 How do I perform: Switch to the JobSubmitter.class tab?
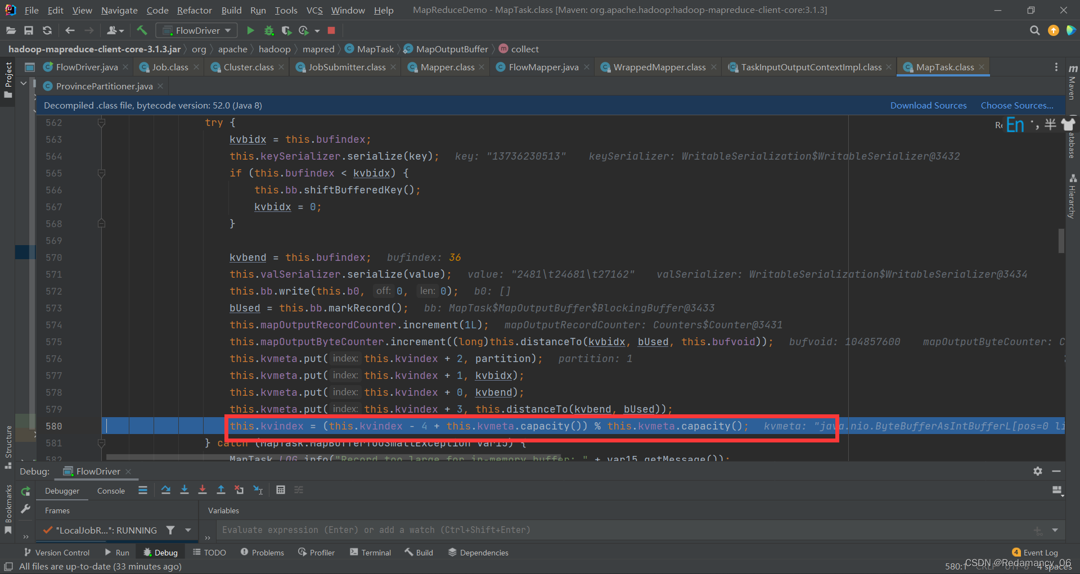point(346,67)
